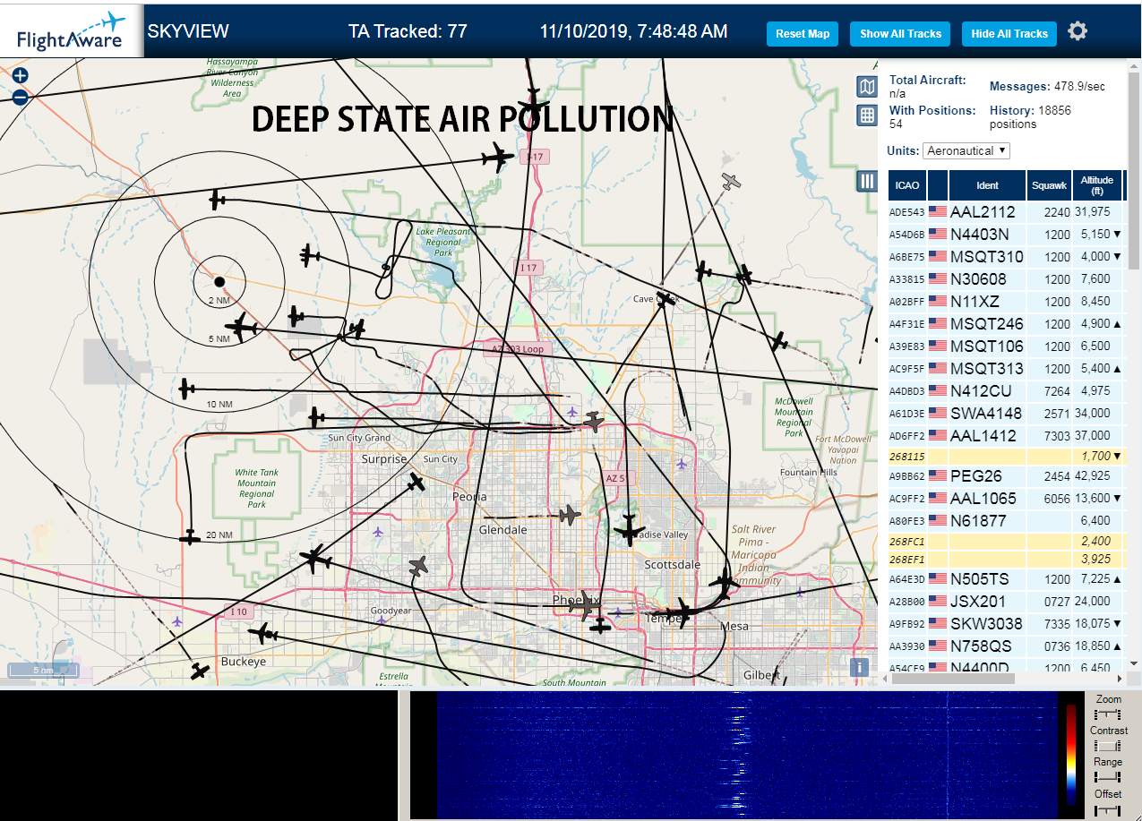
Task: Click the Reset Map button
Action: click(x=803, y=34)
